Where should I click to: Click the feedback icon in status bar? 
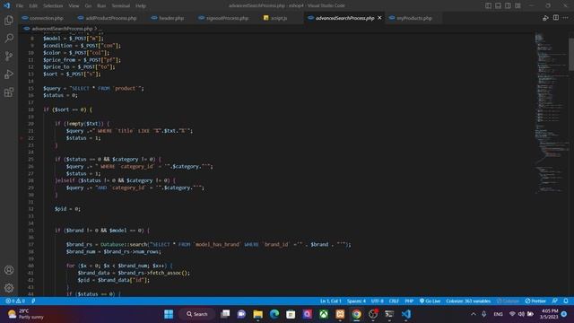pyautogui.click(x=555, y=301)
